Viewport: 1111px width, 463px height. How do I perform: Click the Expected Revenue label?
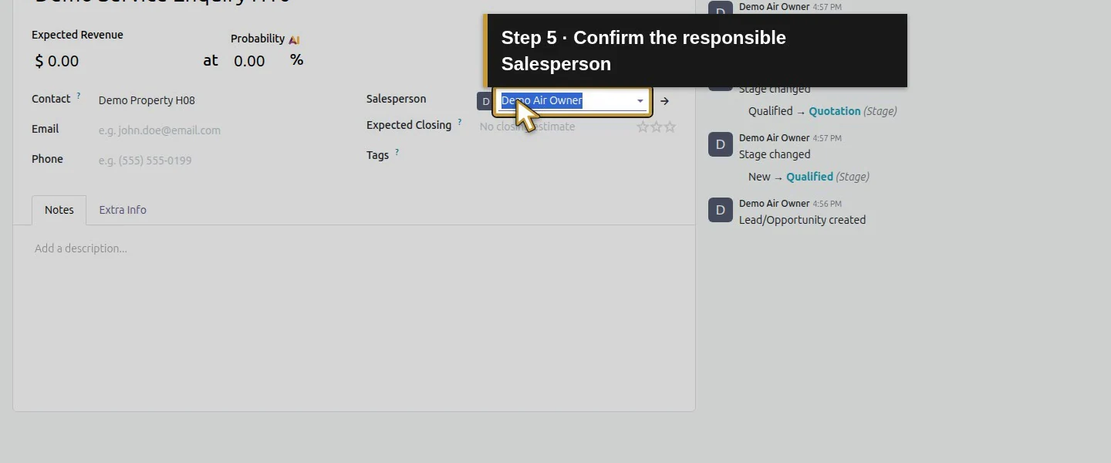pos(77,35)
